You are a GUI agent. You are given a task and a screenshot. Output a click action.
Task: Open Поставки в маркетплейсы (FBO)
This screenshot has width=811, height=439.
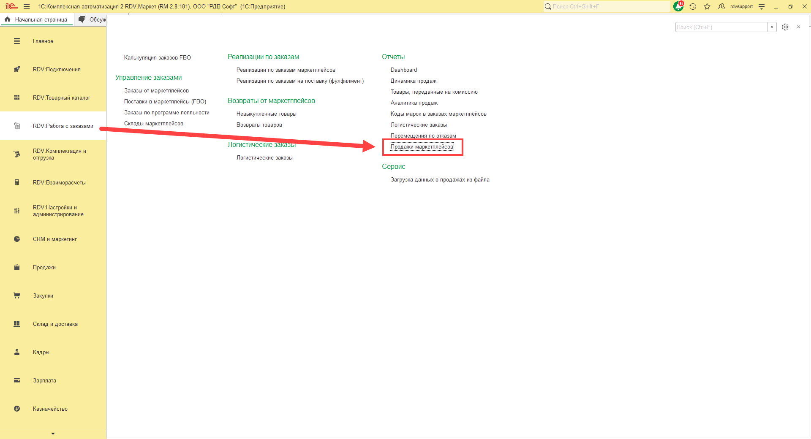165,101
